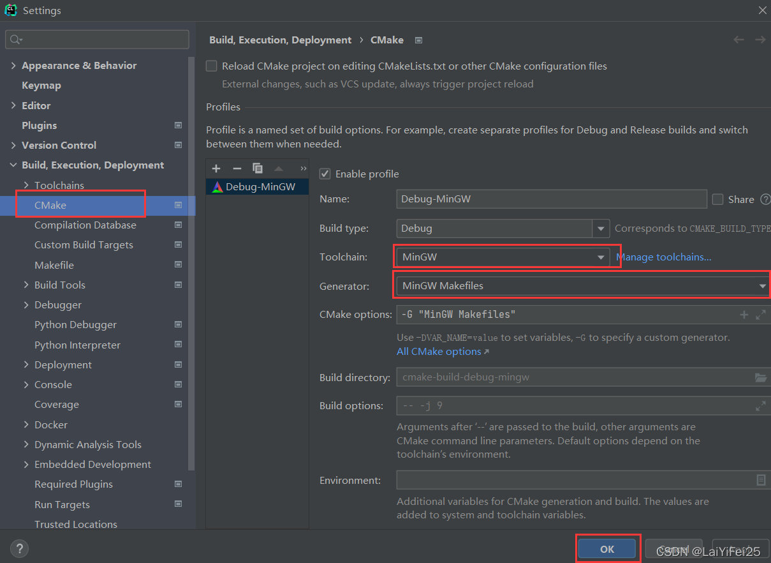The image size is (771, 563).
Task: Open Environment variables editor icon
Action: pos(761,480)
